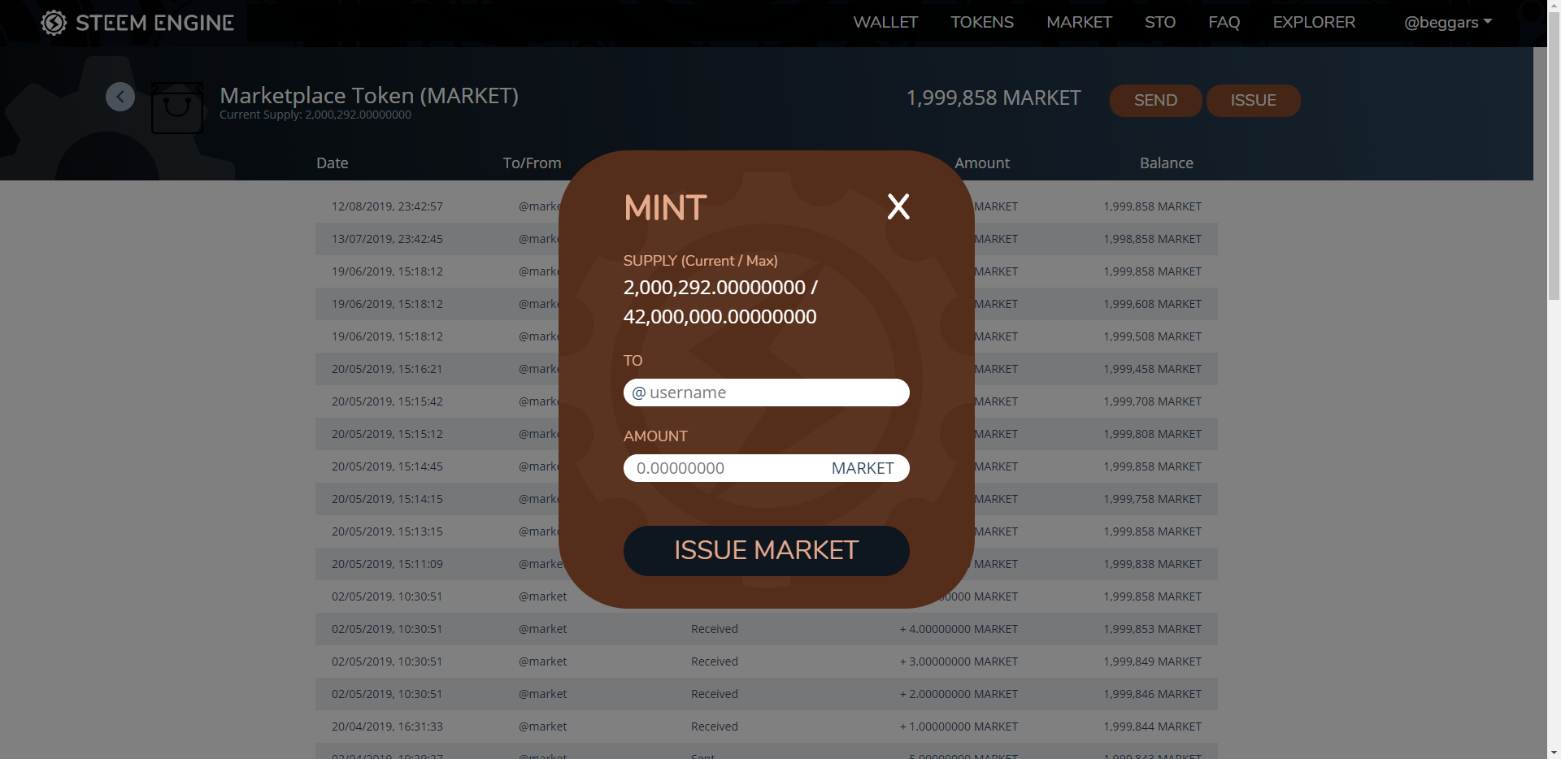Click the Steem Engine gear logo
This screenshot has height=759, width=1561.
pyautogui.click(x=54, y=23)
